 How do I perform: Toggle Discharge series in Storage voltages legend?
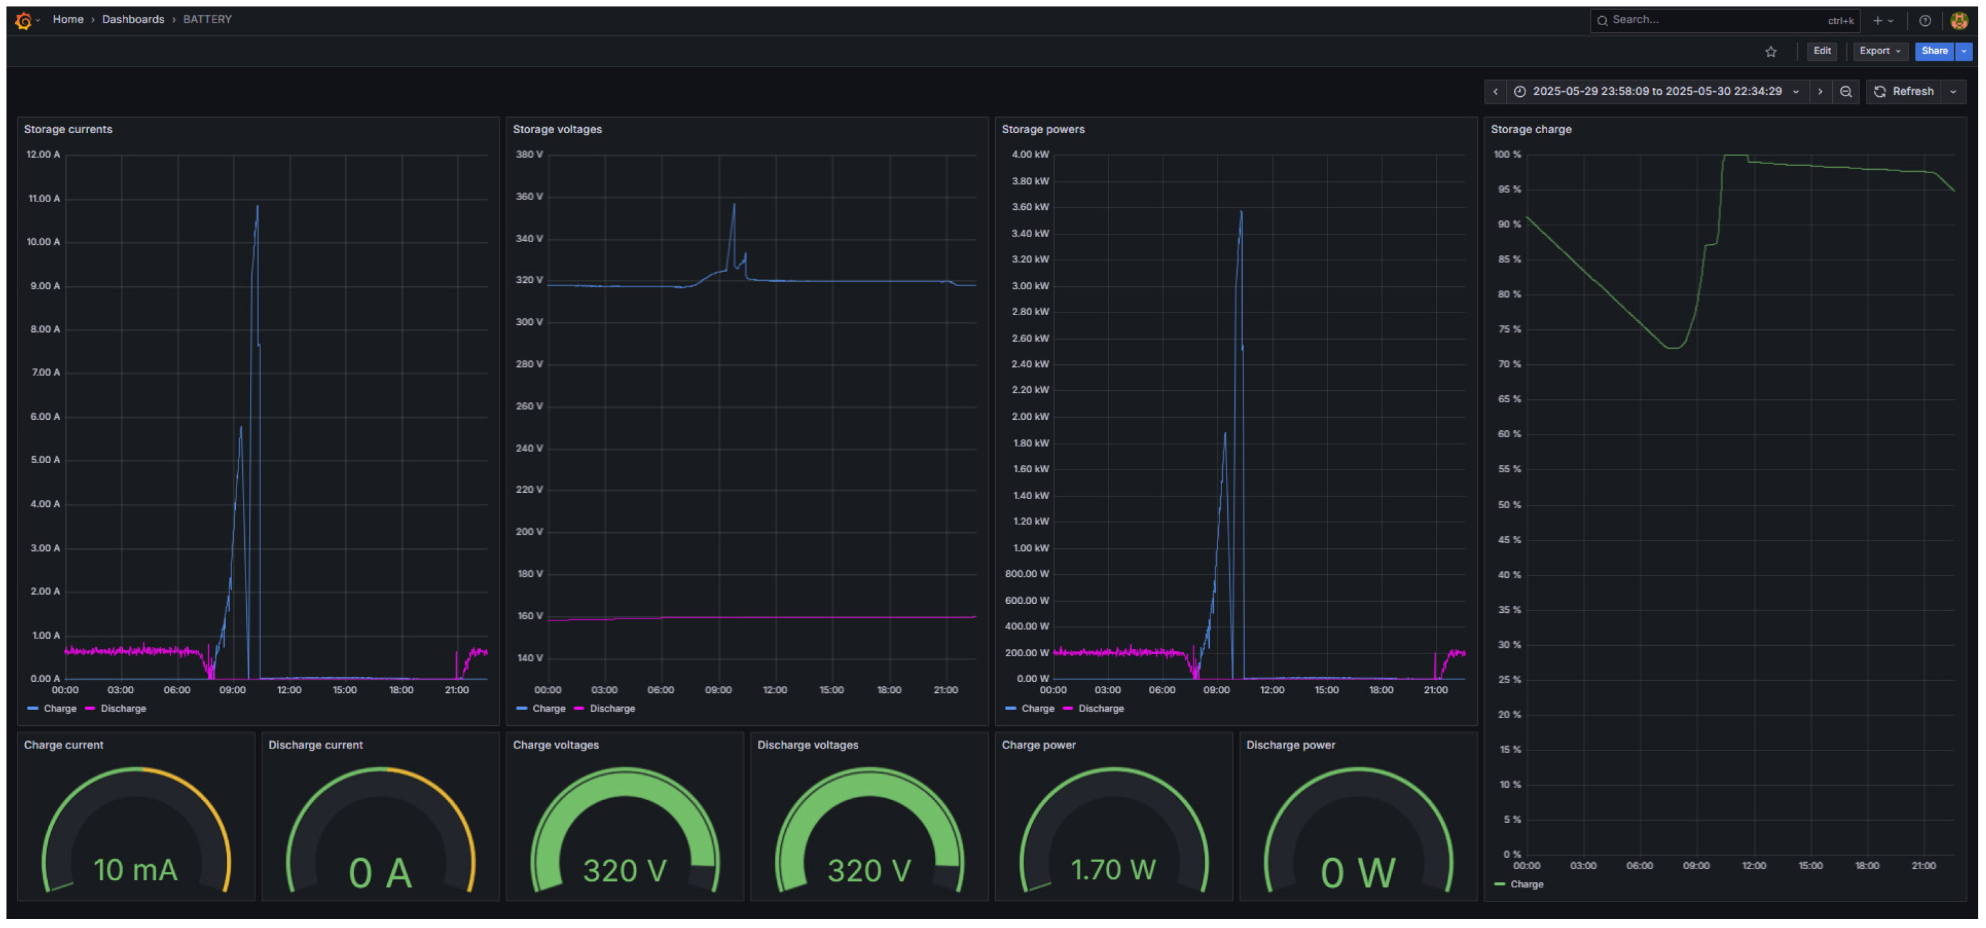pyautogui.click(x=612, y=708)
